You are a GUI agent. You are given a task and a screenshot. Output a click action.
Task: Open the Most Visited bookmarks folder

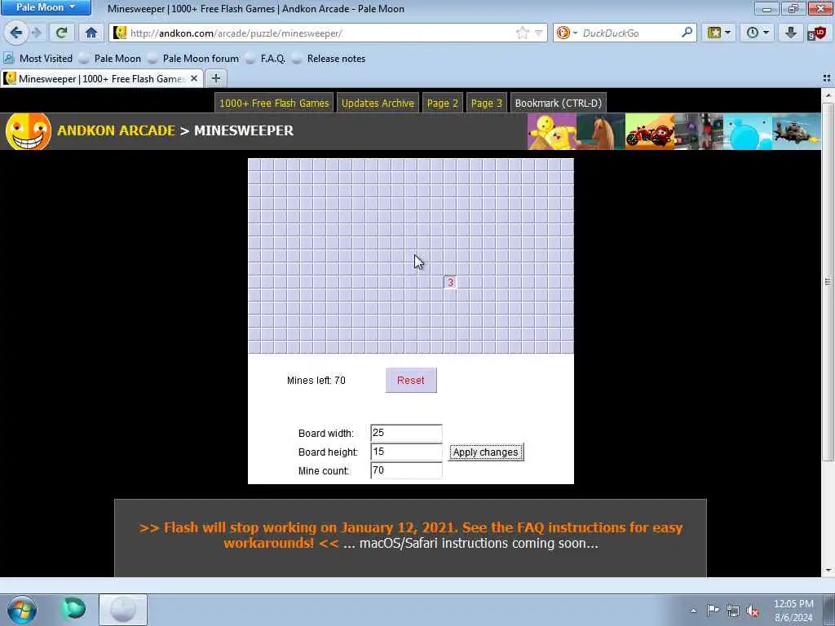[38, 59]
